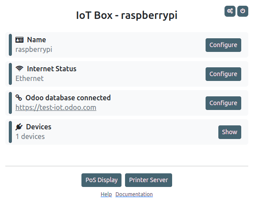Click the ID card icon beside Name
Viewport: 254px width, 205px height.
19,40
